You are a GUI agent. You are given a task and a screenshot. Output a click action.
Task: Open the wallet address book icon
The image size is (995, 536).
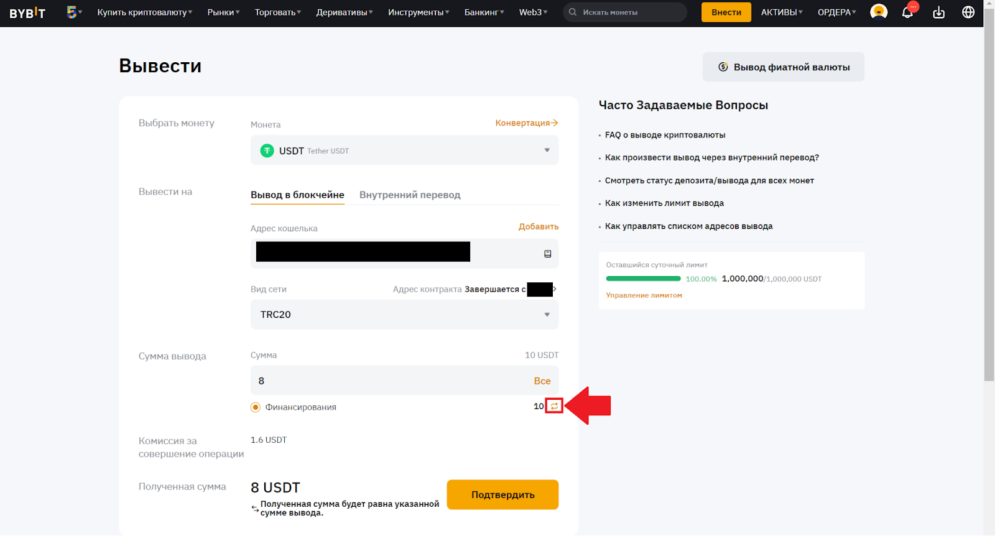tap(548, 254)
